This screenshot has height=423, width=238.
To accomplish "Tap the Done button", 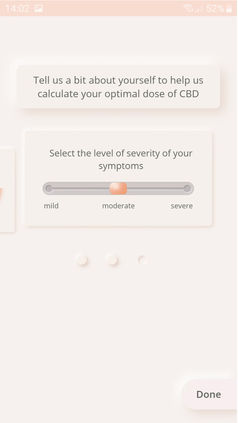I will pos(209,394).
